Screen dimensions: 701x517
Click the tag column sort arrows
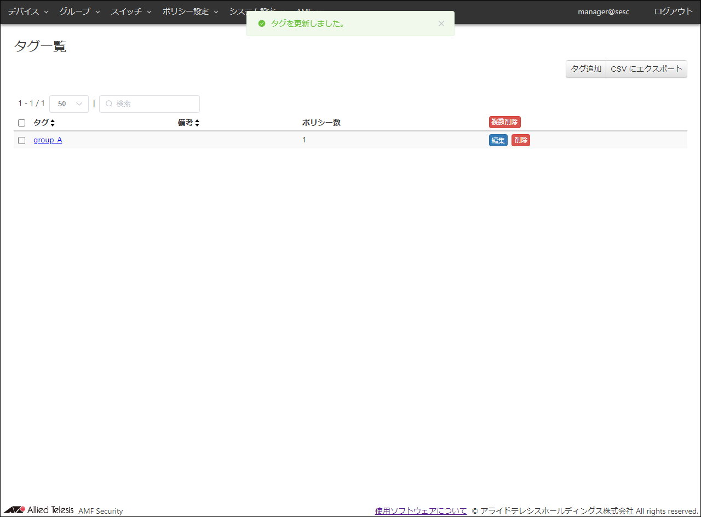pyautogui.click(x=53, y=123)
